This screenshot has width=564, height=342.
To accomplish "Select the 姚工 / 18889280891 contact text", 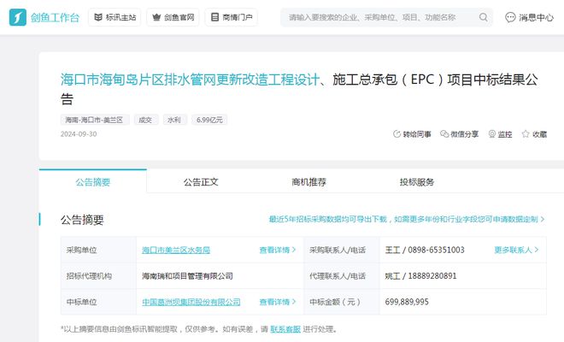I will point(420,276).
